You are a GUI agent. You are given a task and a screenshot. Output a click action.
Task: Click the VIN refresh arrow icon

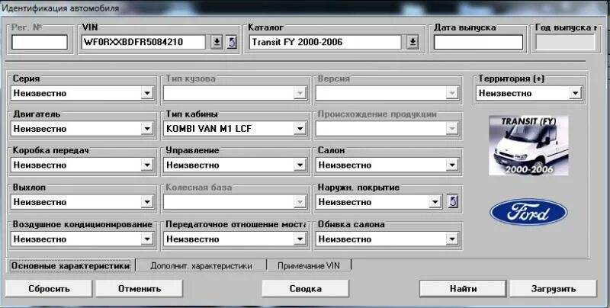pyautogui.click(x=232, y=42)
